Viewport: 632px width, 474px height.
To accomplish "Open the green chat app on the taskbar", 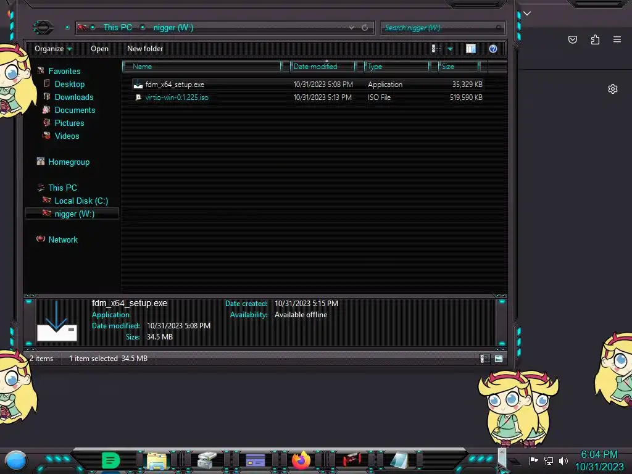I will pyautogui.click(x=111, y=460).
